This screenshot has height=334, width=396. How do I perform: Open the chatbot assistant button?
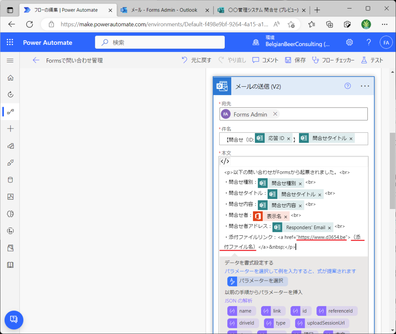tap(14, 320)
